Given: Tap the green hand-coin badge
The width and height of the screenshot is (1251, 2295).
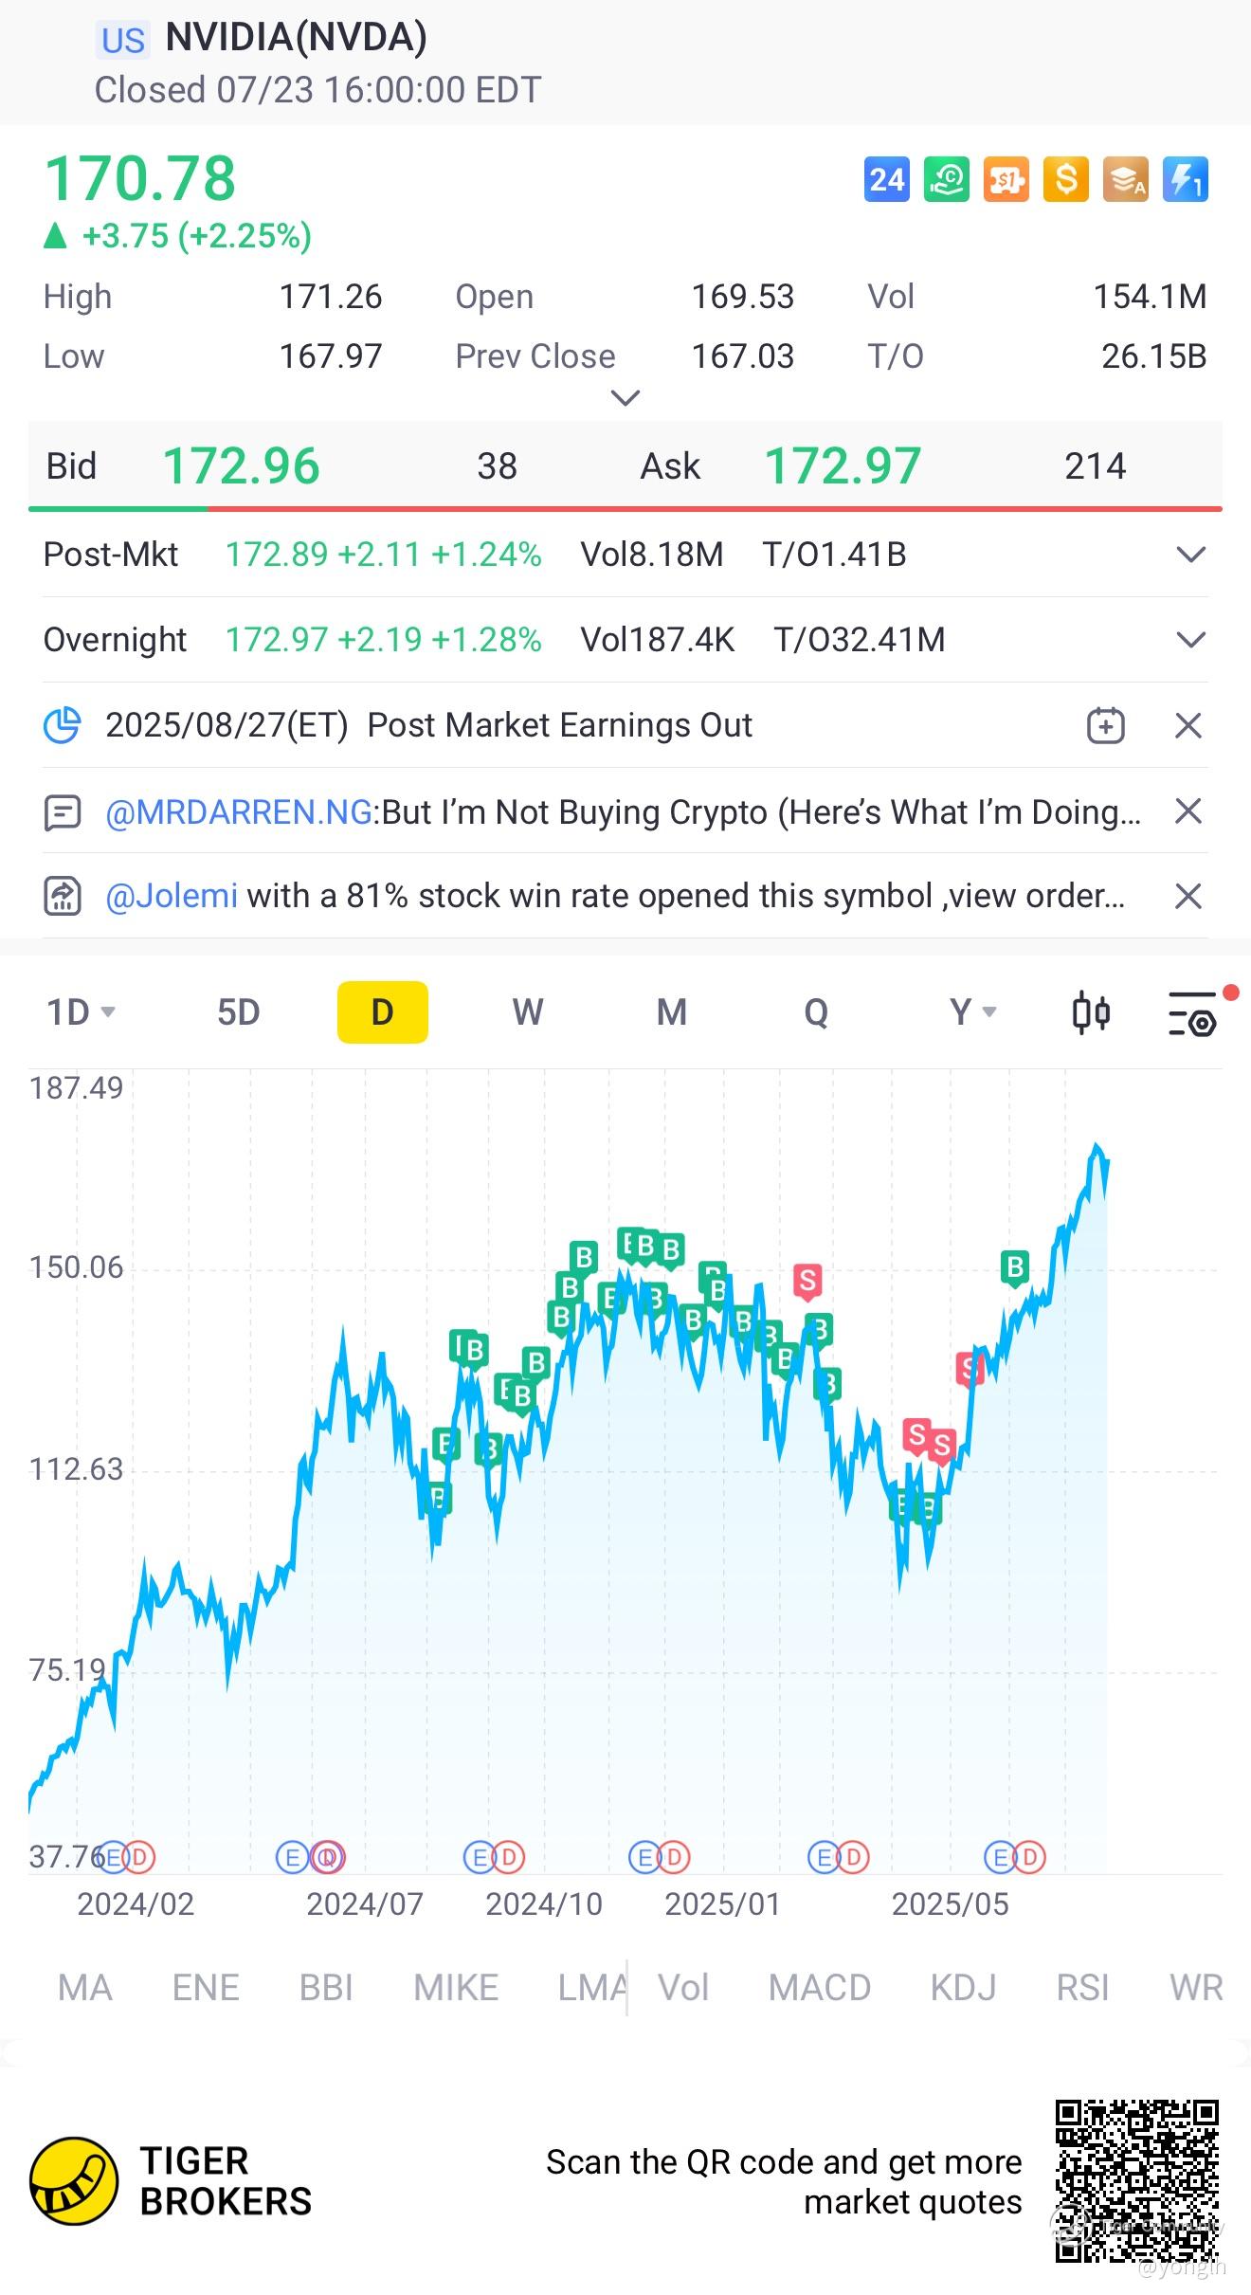Looking at the screenshot, I should tap(946, 179).
